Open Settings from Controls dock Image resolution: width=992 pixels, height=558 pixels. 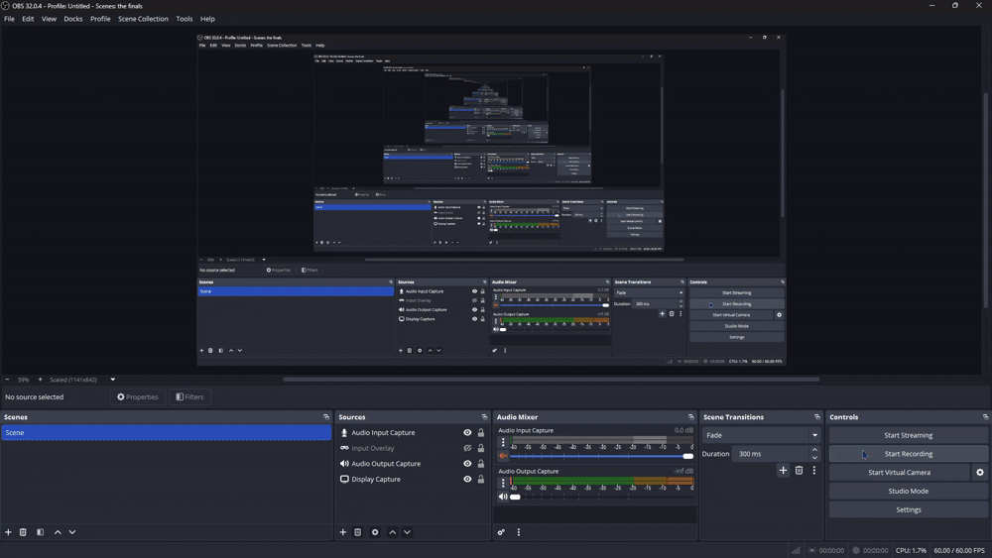[908, 509]
